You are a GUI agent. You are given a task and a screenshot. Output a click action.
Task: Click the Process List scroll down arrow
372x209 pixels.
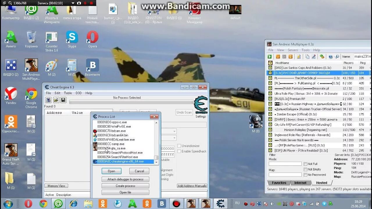[x=156, y=163]
